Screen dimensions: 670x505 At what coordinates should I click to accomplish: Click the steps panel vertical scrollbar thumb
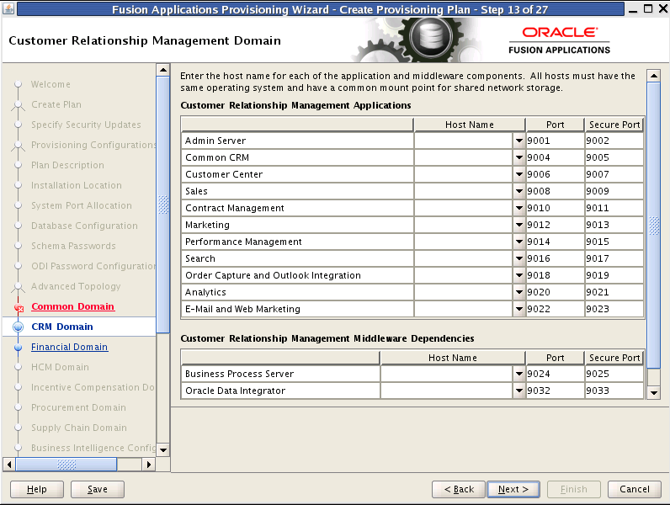tap(162, 205)
